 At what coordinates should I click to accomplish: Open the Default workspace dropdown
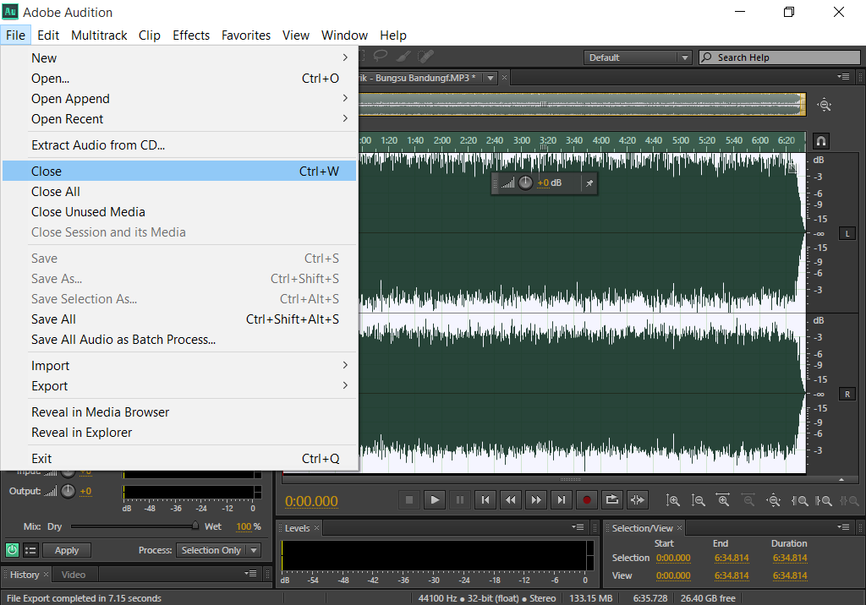pos(638,57)
